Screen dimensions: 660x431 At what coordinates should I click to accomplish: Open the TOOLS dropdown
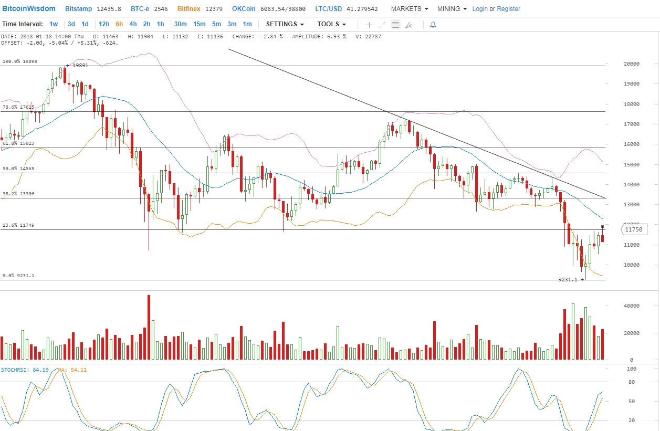331,24
